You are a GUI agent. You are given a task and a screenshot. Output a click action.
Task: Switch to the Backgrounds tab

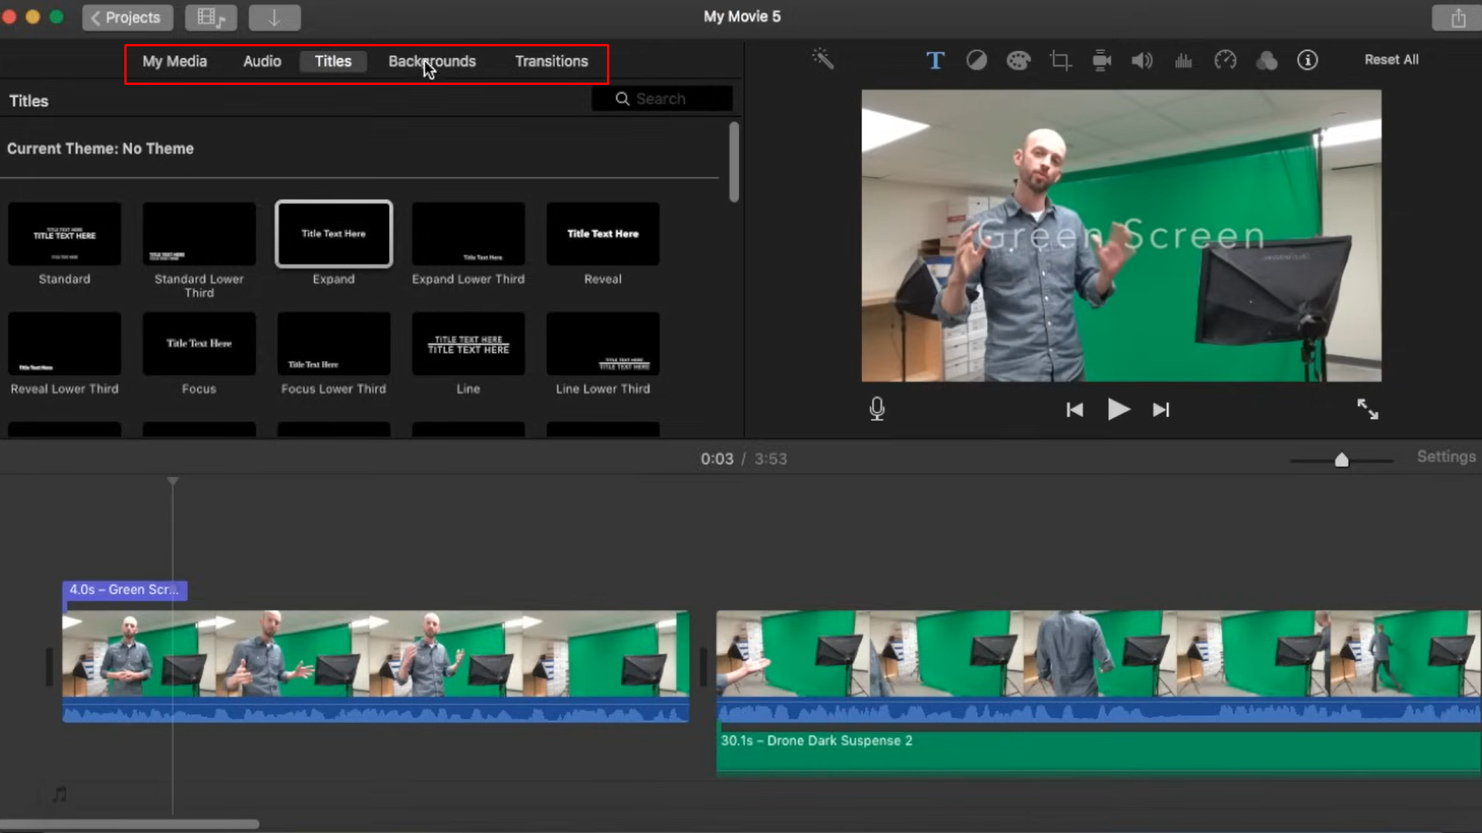(x=432, y=61)
